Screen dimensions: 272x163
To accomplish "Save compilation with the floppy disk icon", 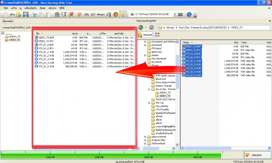I will [x=26, y=15].
